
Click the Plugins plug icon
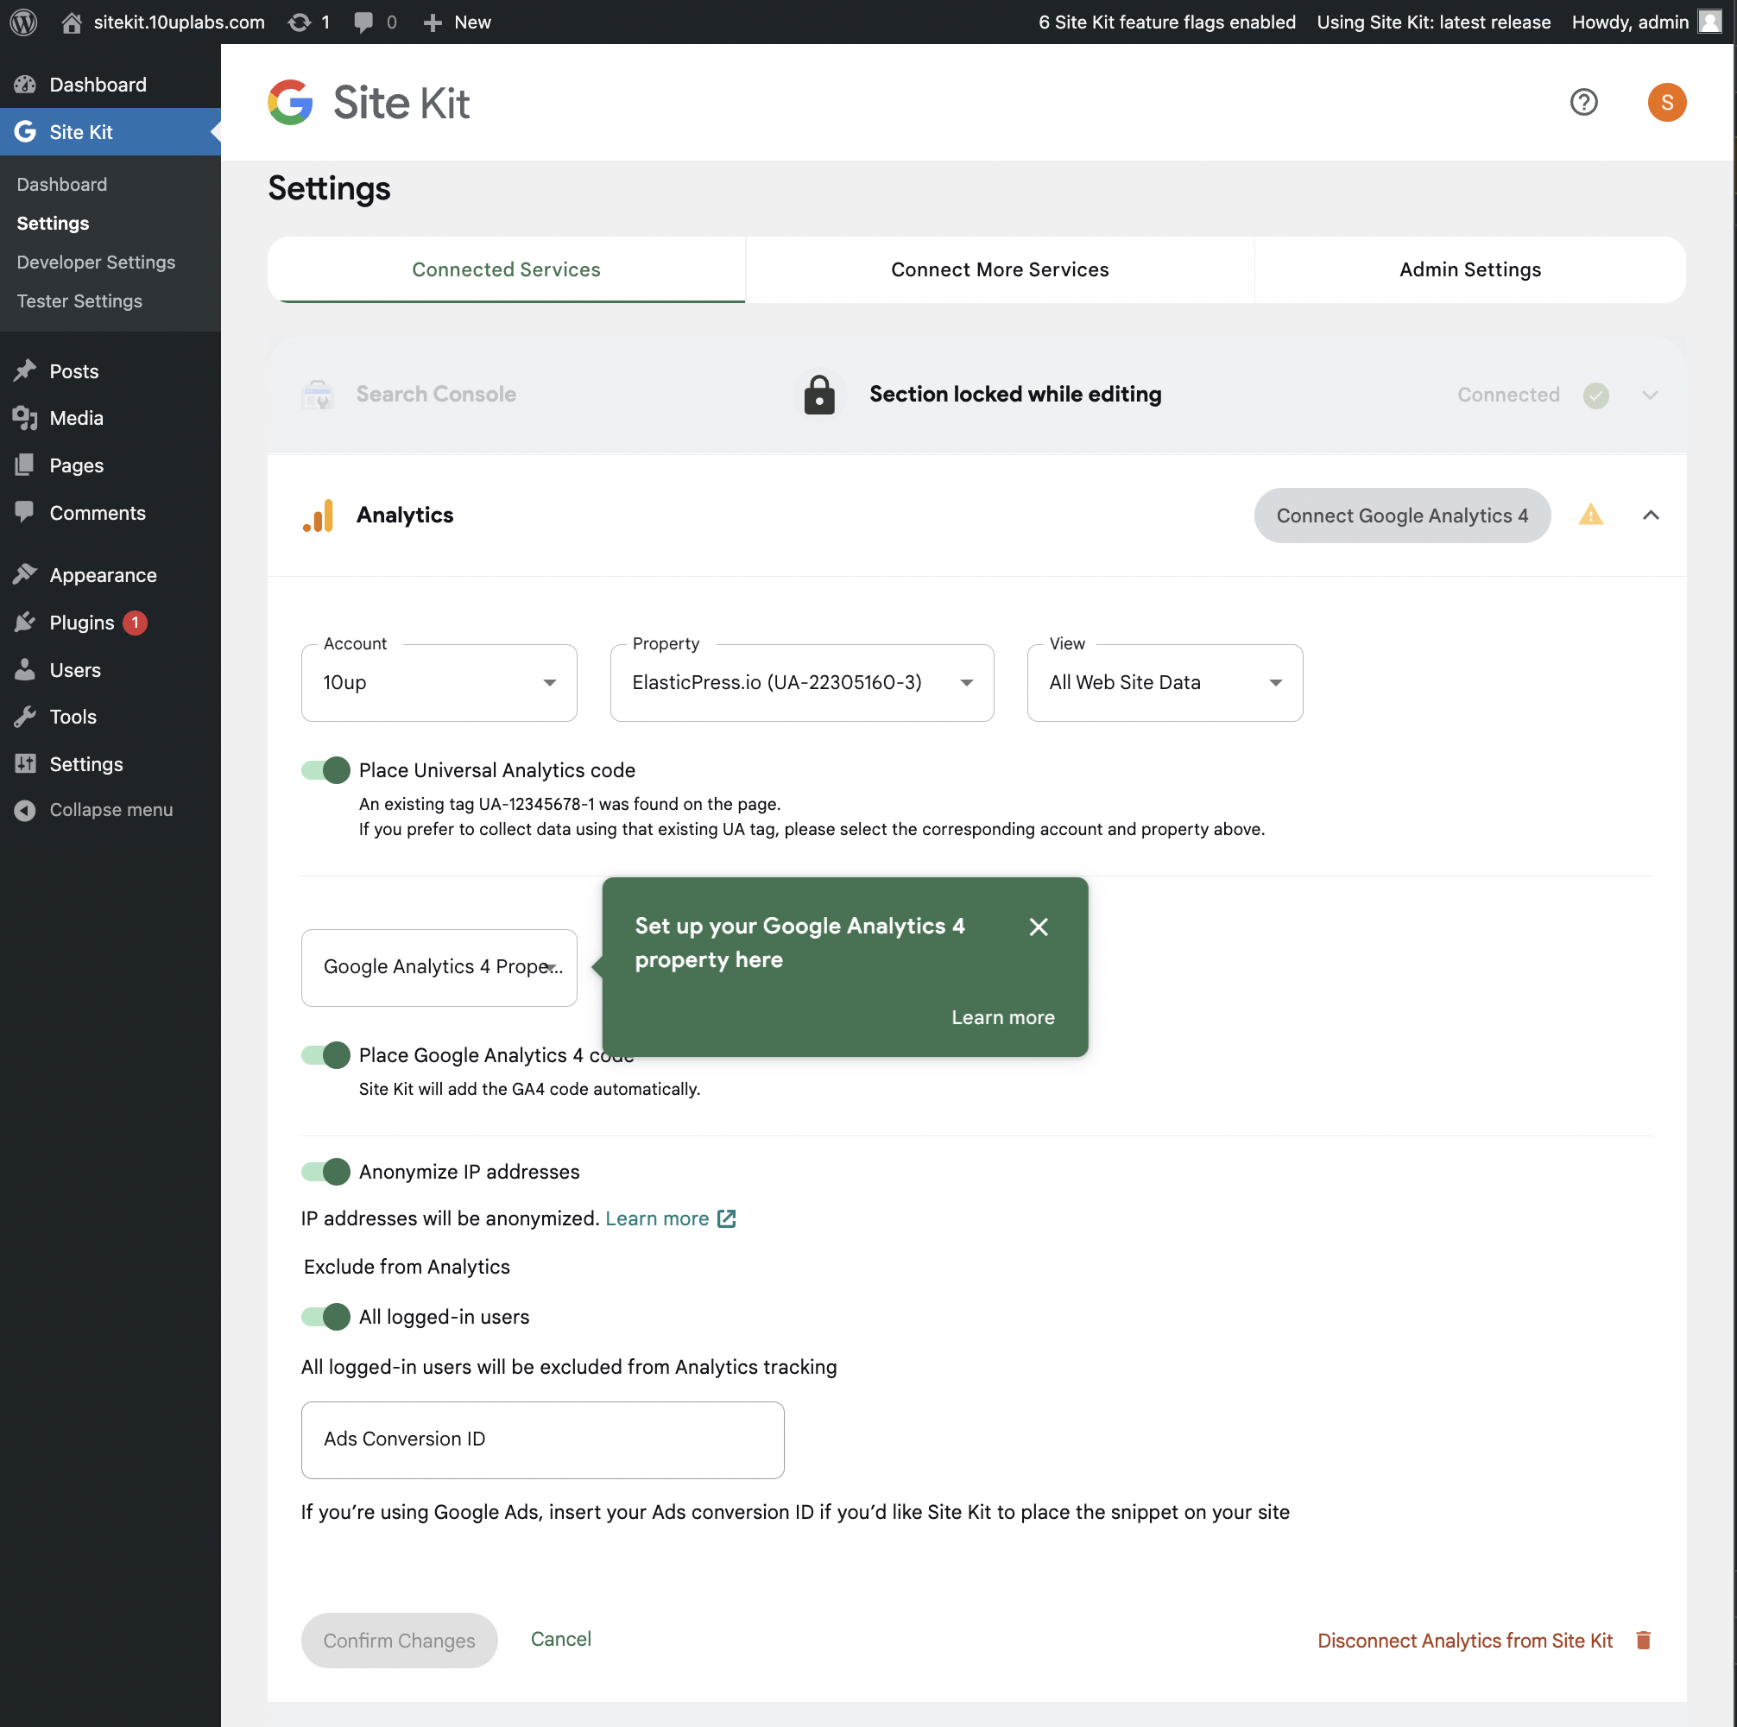pyautogui.click(x=25, y=622)
